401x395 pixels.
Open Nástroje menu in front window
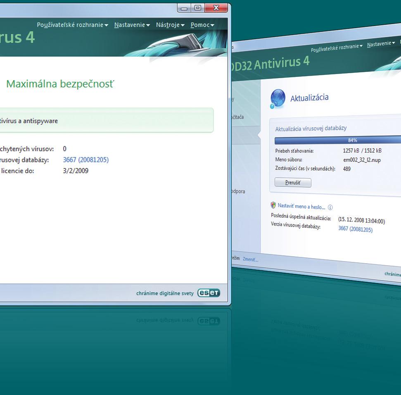pyautogui.click(x=170, y=25)
